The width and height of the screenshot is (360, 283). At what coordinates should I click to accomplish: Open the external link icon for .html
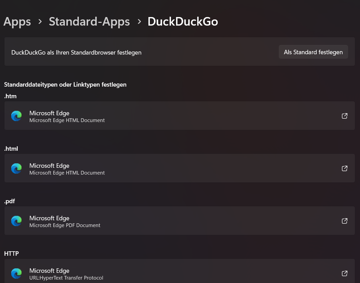point(344,168)
